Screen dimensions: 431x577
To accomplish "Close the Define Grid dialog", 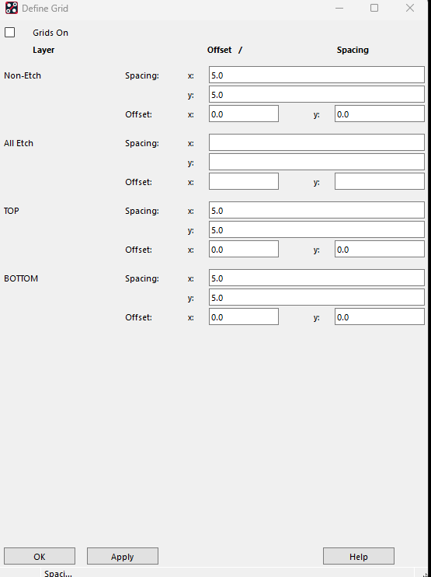I will coord(410,8).
